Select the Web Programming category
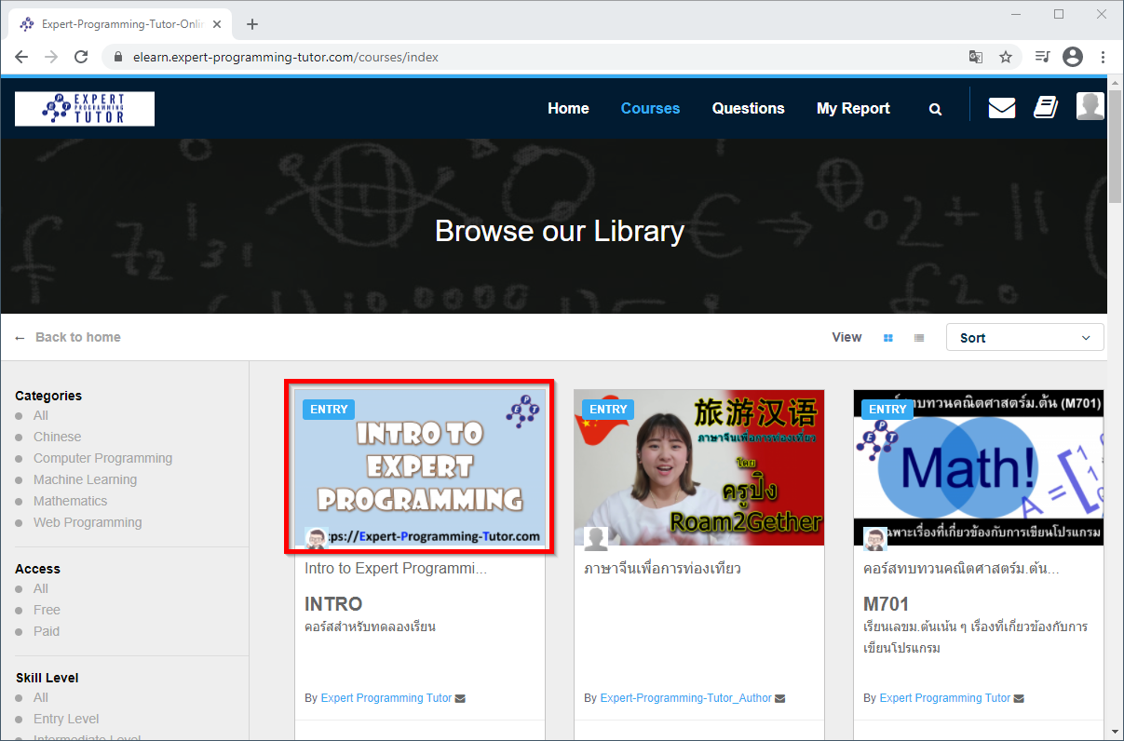 (88, 523)
